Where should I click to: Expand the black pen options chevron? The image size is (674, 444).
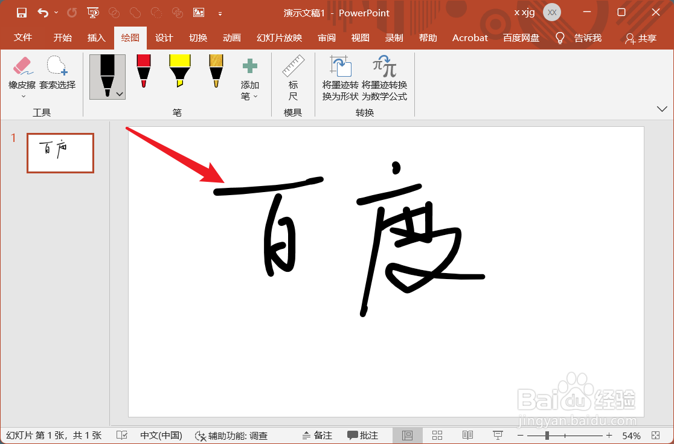click(120, 94)
